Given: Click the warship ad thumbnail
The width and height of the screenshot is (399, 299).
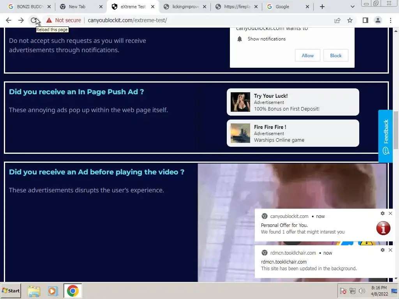Looking at the screenshot, I should point(240,133).
